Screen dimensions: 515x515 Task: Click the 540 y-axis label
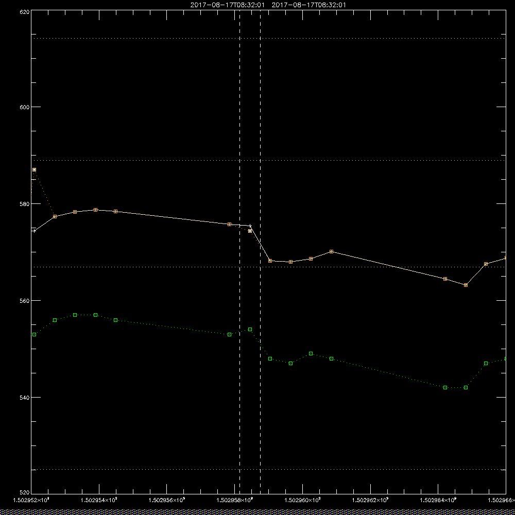coord(25,398)
